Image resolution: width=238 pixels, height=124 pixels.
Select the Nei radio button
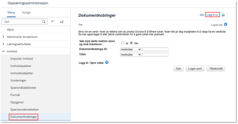click(131, 43)
